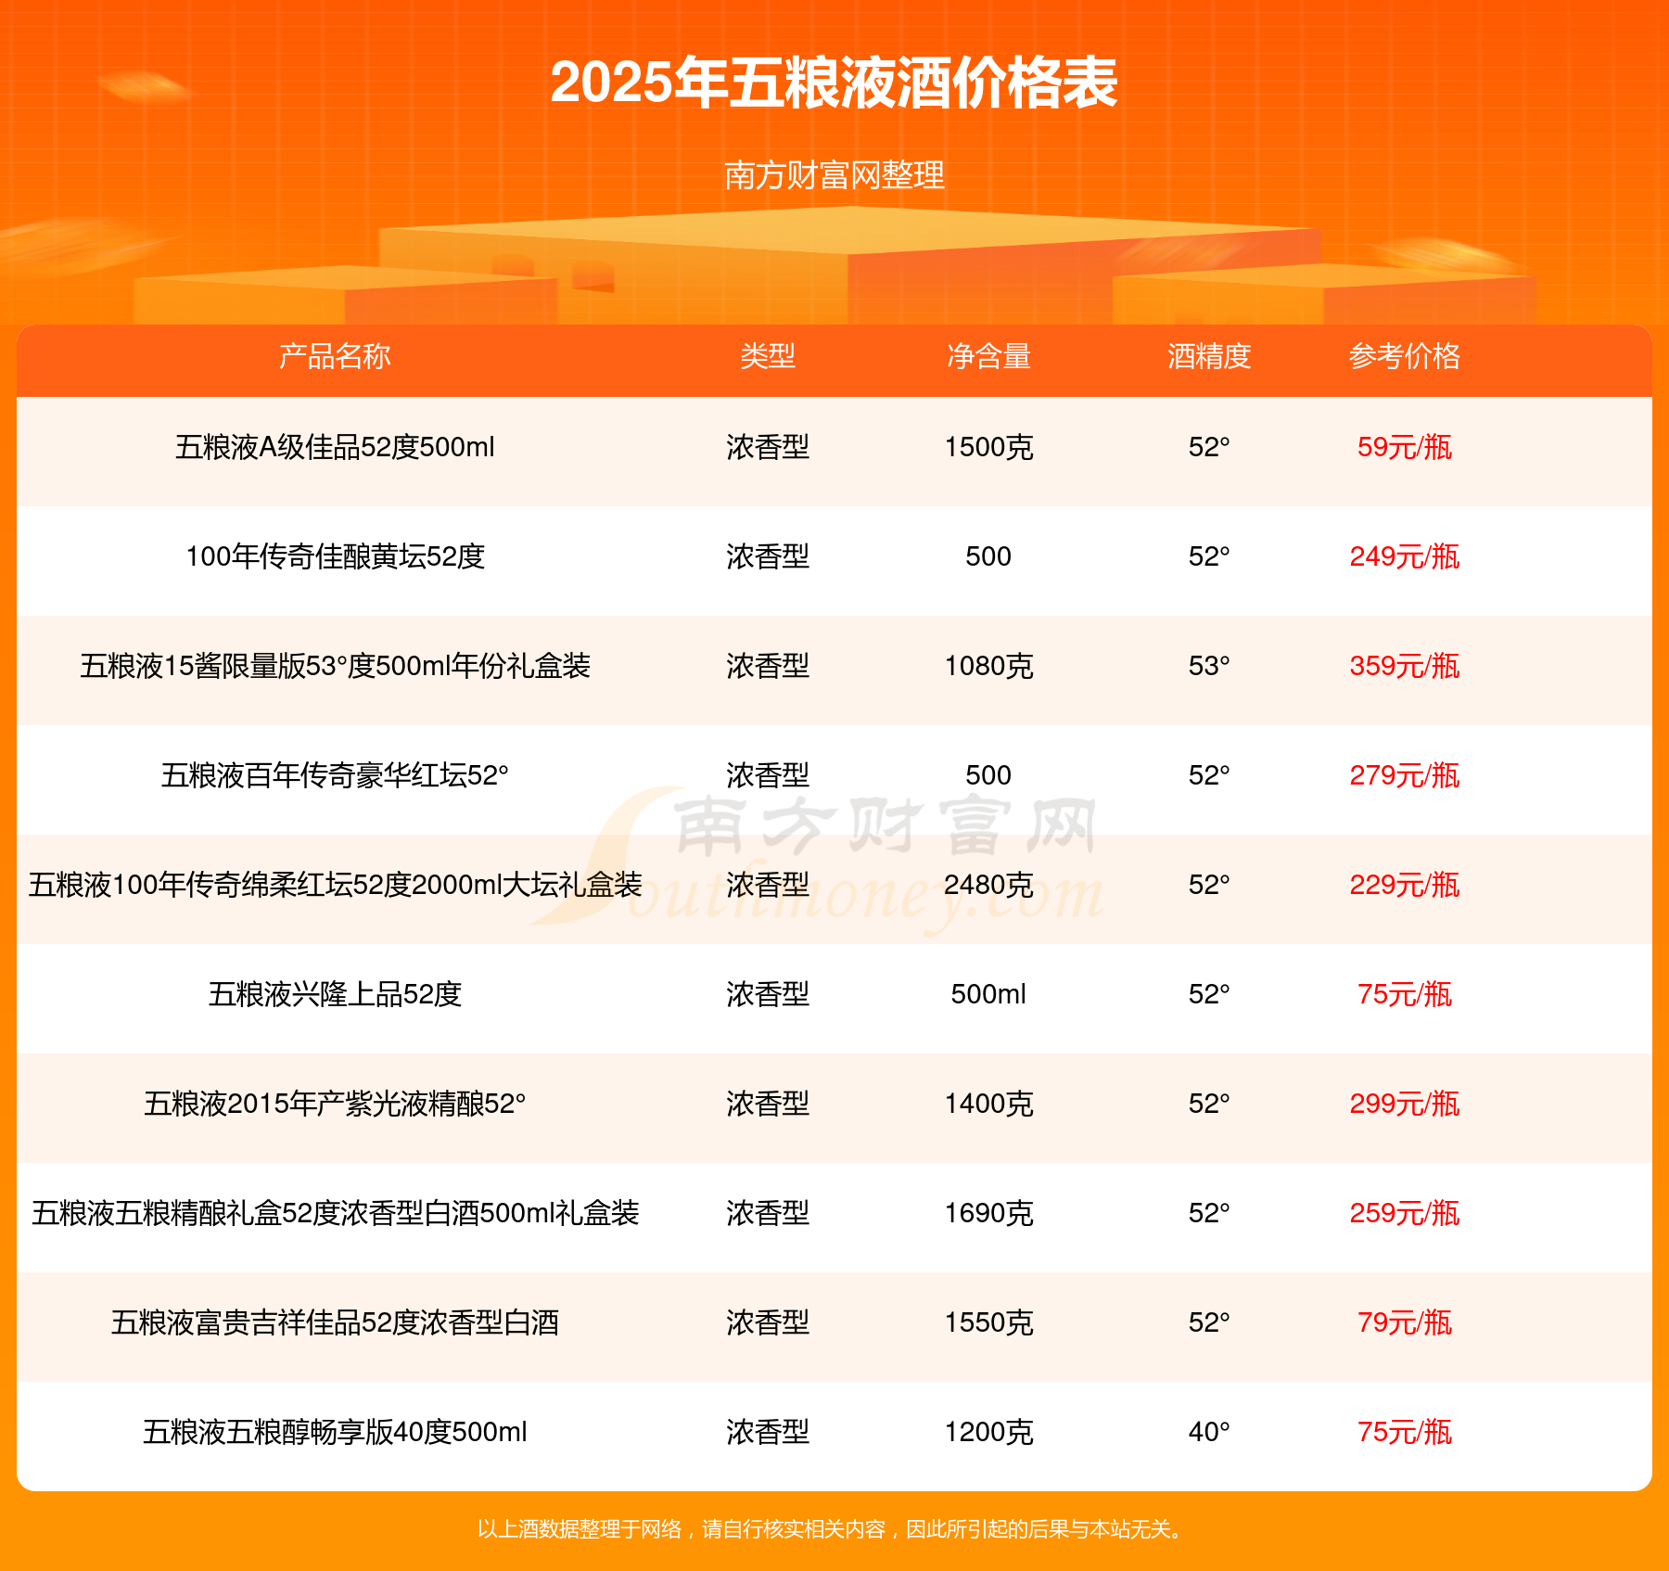Click "浓香型" in the 2015年产紫光液精酿 row
Screen dimensions: 1669x1571
[768, 1104]
